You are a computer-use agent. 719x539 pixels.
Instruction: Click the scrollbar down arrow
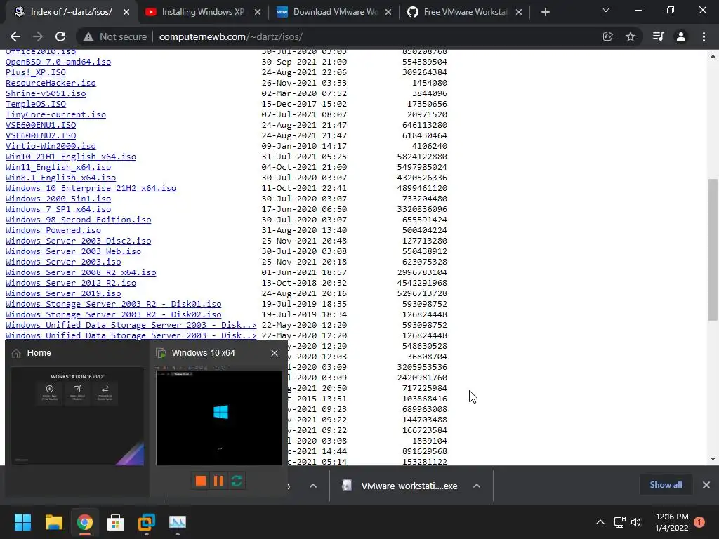click(x=713, y=459)
